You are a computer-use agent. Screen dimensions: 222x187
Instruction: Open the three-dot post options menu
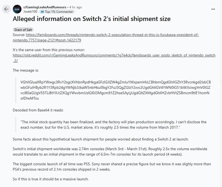213,9
